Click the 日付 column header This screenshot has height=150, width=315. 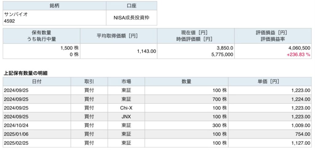[37, 81]
